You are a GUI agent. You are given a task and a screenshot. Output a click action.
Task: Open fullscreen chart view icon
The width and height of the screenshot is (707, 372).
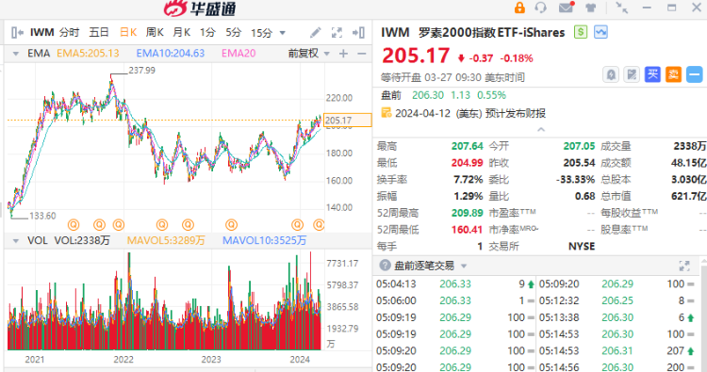(337, 32)
